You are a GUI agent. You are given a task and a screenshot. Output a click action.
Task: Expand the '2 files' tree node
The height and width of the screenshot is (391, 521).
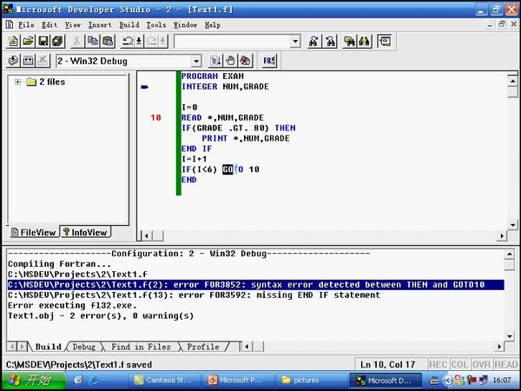(17, 82)
